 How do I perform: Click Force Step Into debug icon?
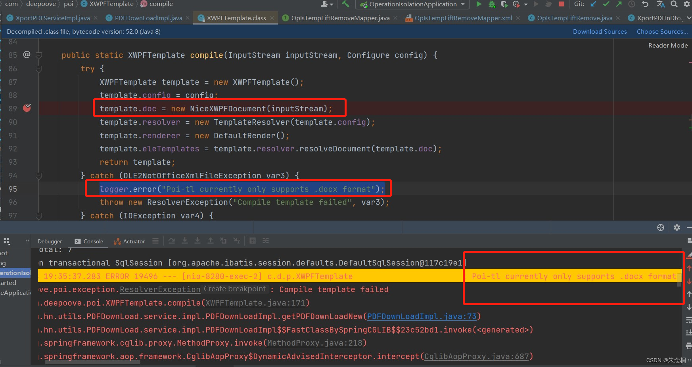[197, 241]
